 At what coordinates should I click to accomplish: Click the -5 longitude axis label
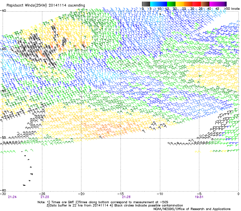199,194
